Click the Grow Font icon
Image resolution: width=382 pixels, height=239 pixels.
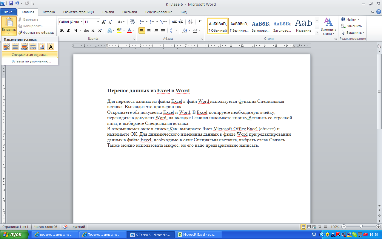tap(104, 22)
